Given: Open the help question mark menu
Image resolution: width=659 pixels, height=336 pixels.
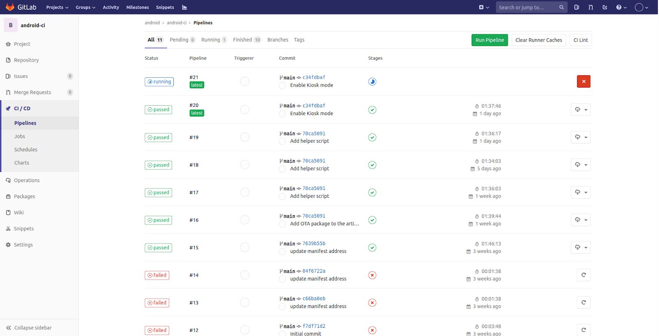Looking at the screenshot, I should pyautogui.click(x=621, y=7).
